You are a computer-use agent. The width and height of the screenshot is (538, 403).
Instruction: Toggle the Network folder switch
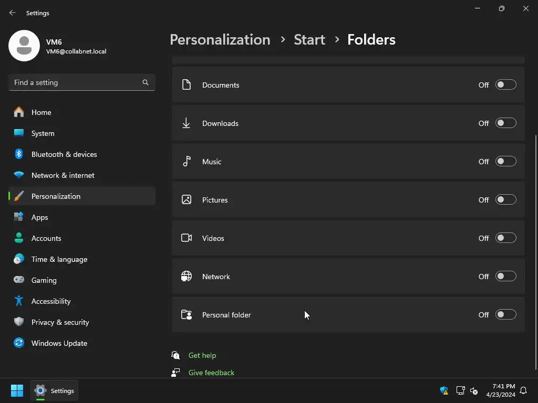(505, 277)
